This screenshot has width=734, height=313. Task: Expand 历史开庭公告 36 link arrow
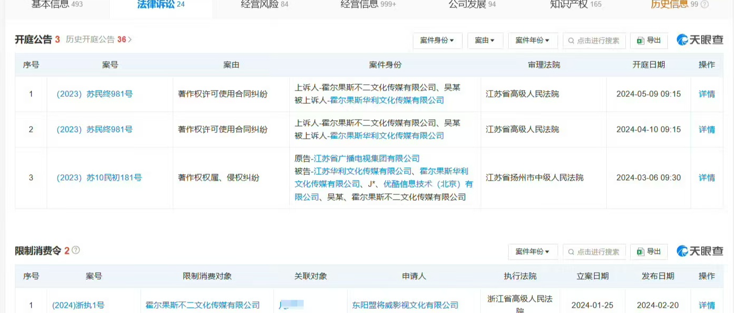(x=130, y=40)
